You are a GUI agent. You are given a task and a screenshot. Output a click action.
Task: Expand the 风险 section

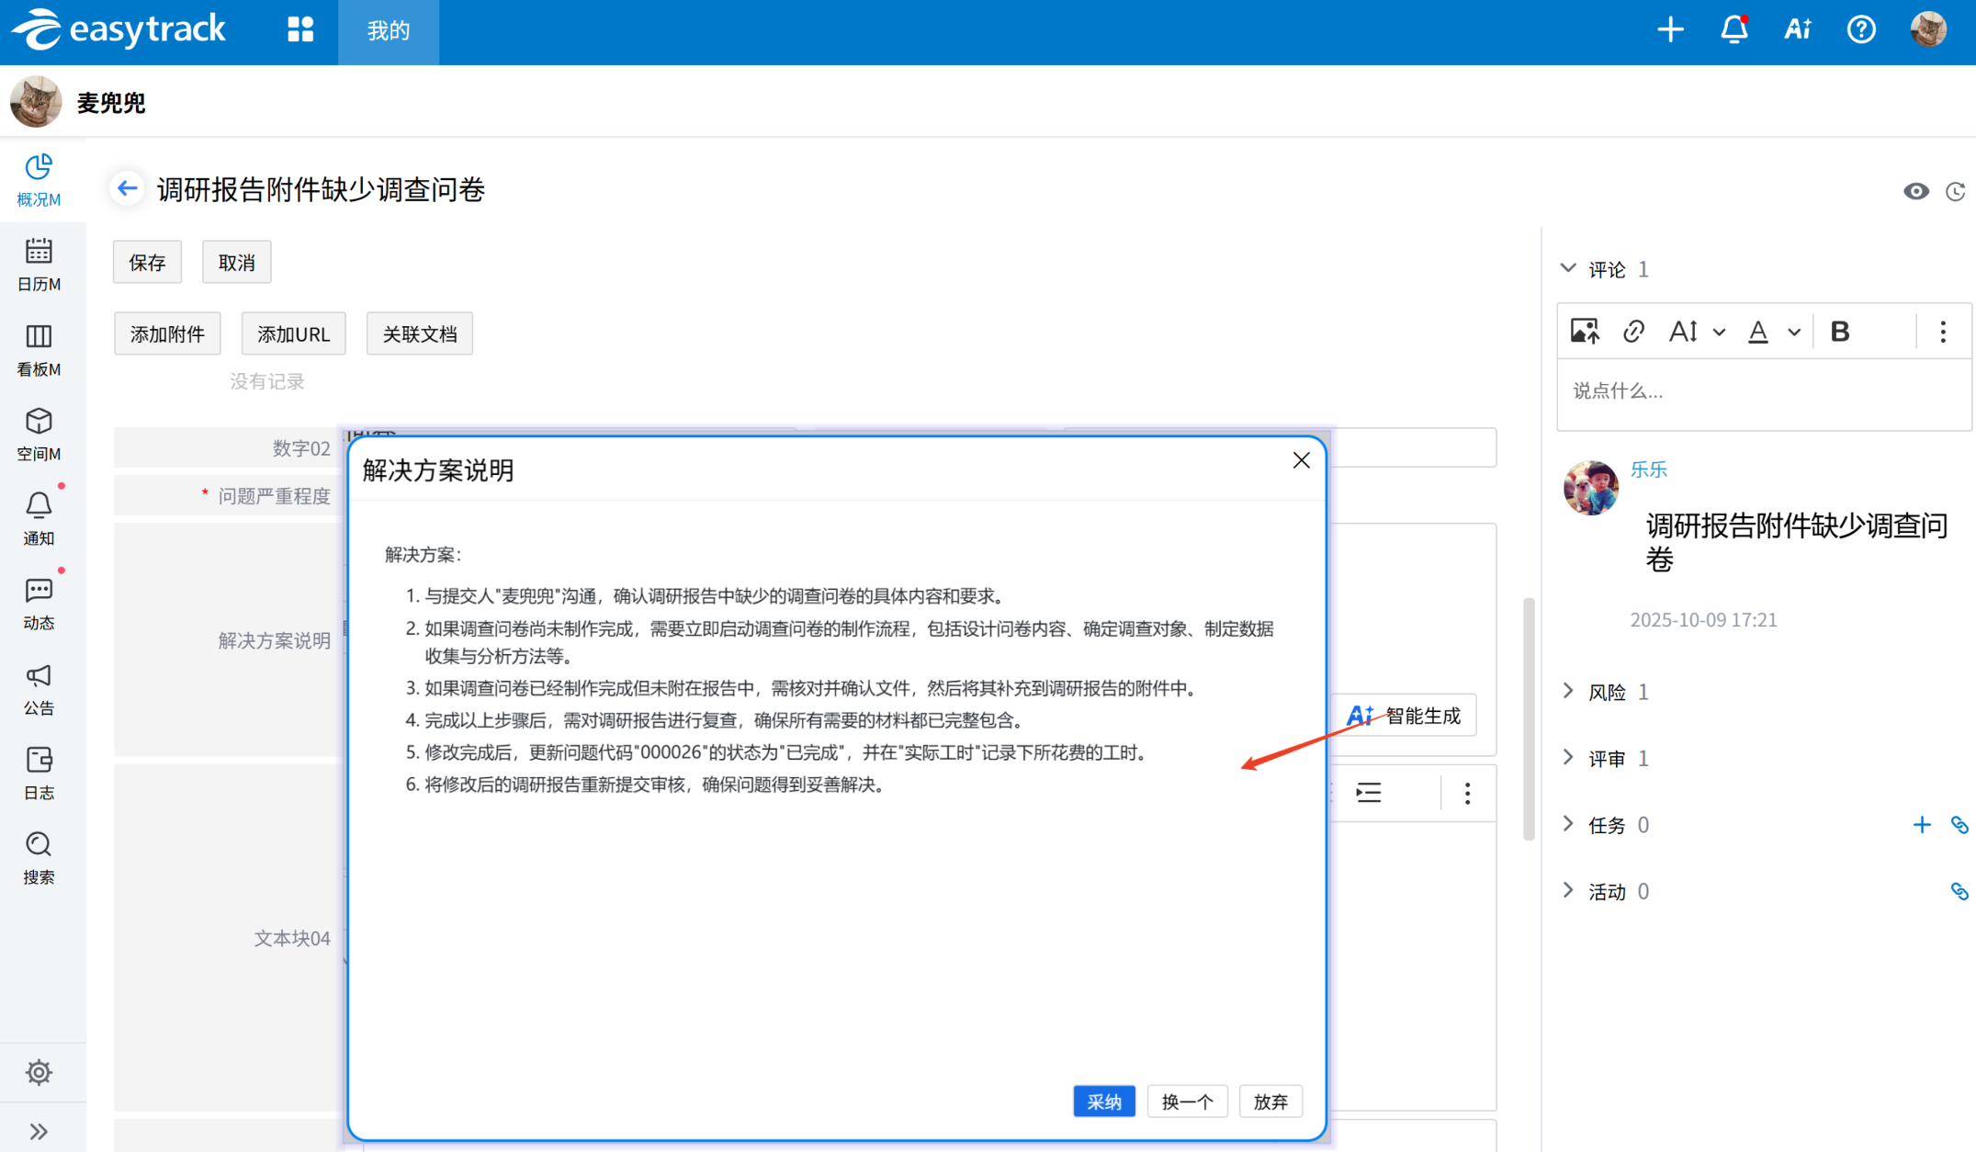coord(1568,691)
